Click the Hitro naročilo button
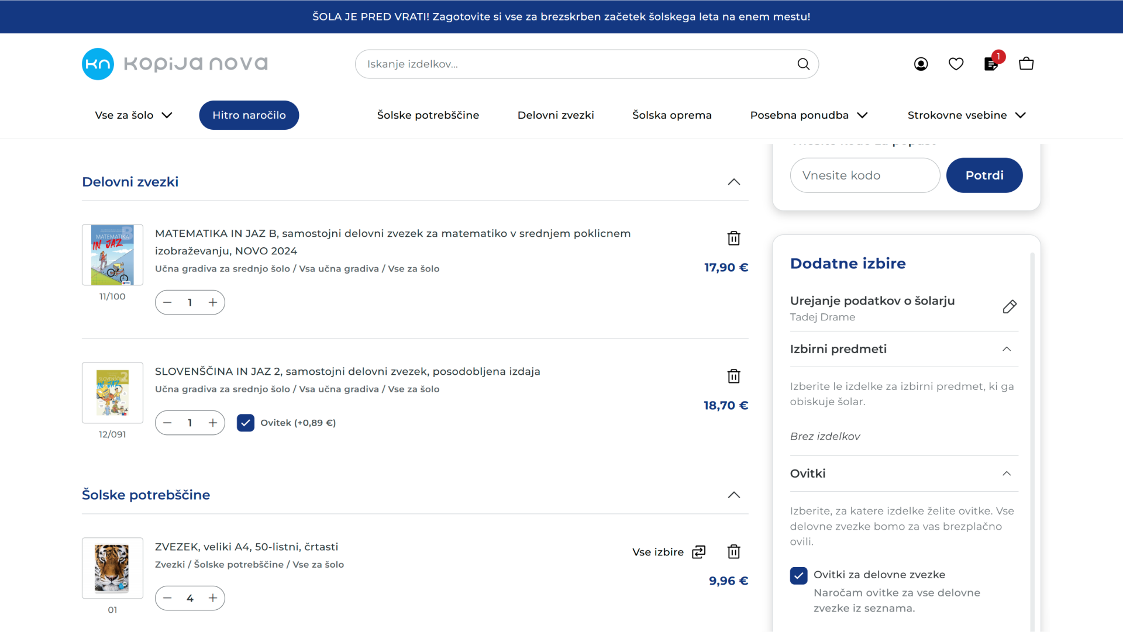Screen dimensions: 1123x632 click(x=249, y=115)
